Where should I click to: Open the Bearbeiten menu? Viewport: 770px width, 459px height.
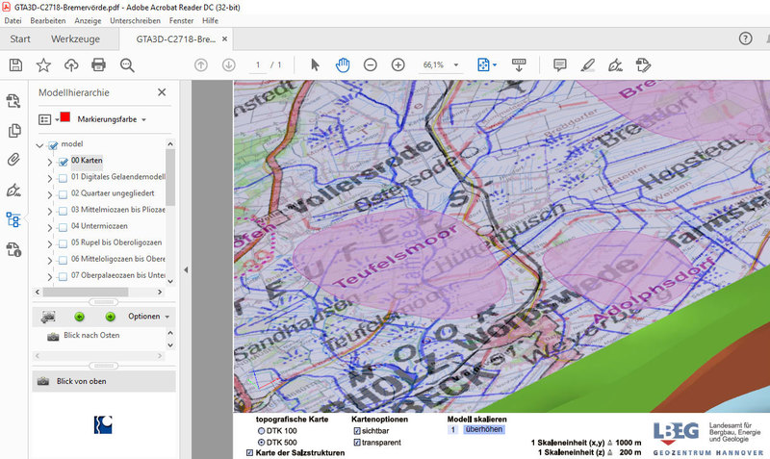point(48,20)
